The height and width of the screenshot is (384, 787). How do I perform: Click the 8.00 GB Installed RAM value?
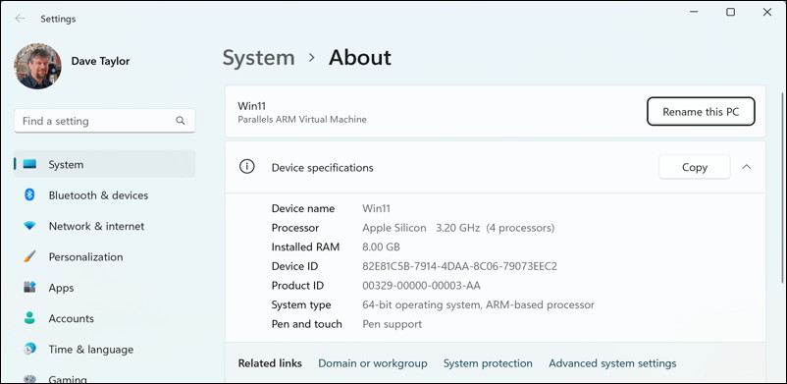coord(381,247)
